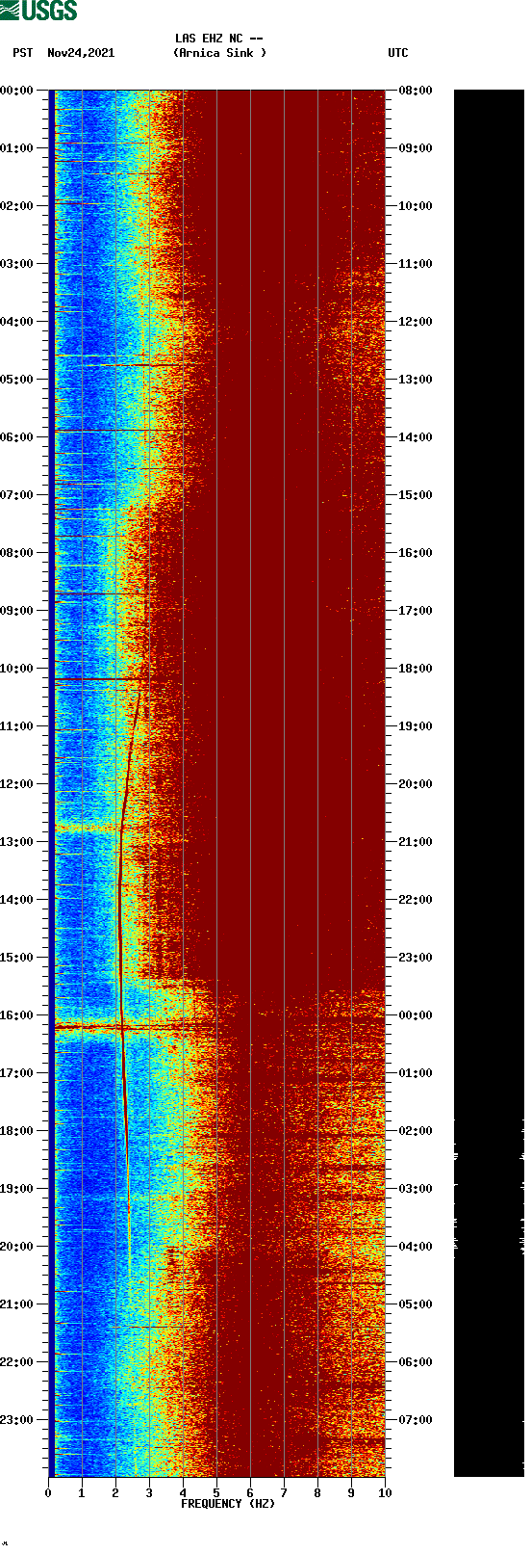
Task: Select the 'LAS EHZ NC --' station title
Action: [x=219, y=39]
